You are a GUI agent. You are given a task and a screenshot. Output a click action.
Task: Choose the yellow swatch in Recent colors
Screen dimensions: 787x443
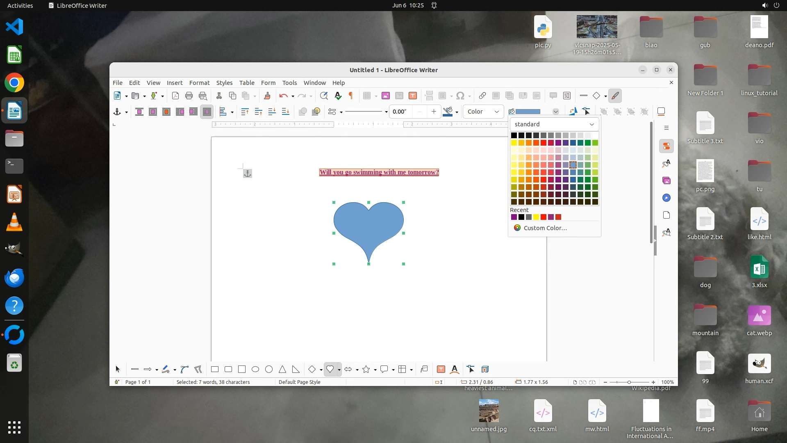click(x=536, y=217)
